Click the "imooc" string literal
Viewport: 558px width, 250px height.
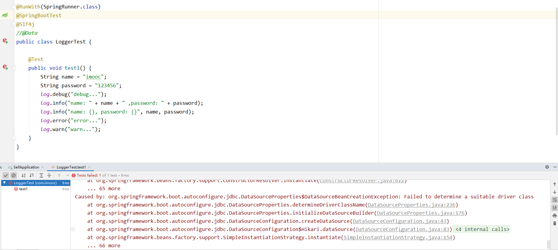coord(93,77)
